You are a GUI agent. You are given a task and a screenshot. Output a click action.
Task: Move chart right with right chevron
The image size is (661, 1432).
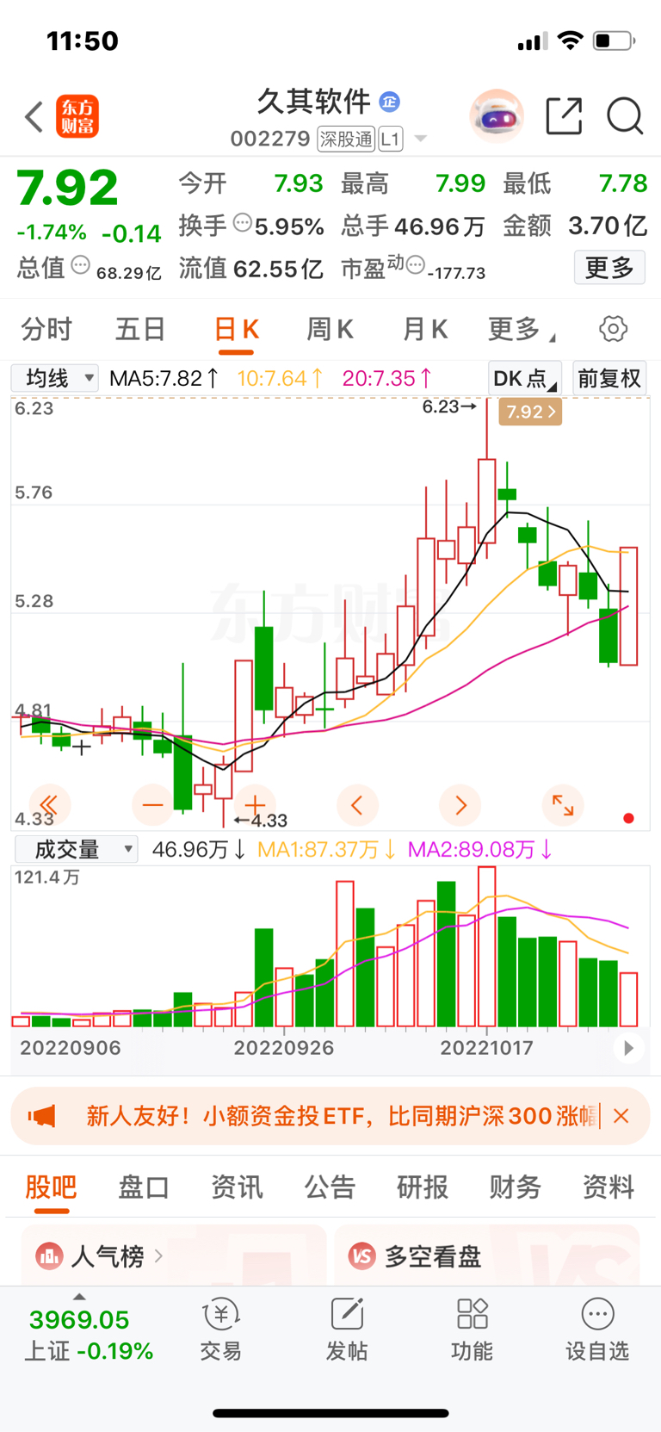pos(460,805)
